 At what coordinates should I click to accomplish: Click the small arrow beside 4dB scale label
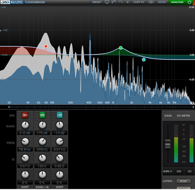(1, 30)
